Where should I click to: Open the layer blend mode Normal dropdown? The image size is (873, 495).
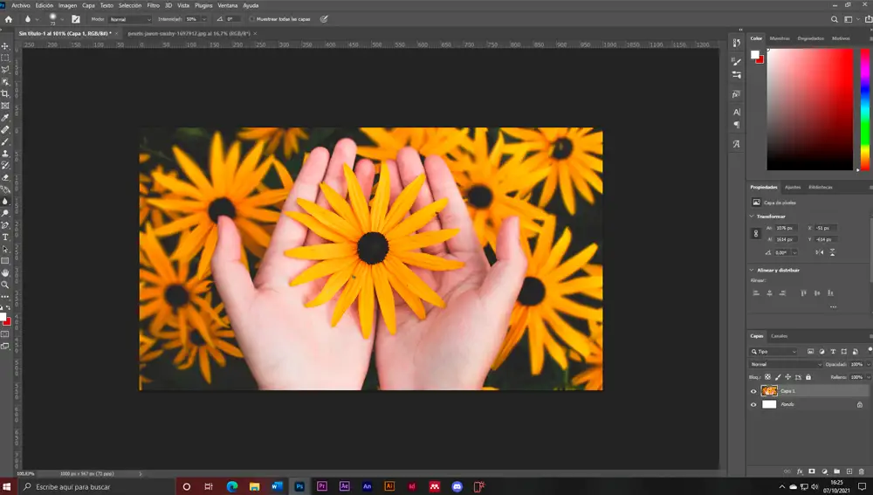[787, 364]
